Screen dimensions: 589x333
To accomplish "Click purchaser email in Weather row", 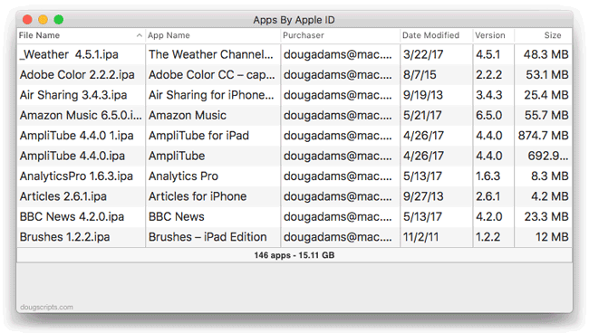I will [338, 54].
